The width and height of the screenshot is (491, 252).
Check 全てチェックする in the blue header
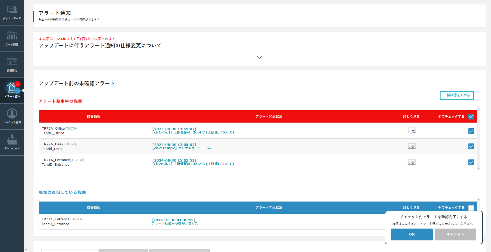471,208
